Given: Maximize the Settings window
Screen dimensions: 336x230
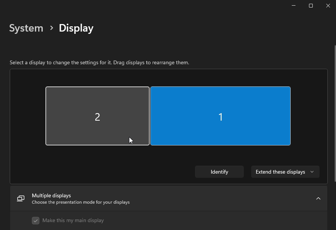Looking at the screenshot, I should (311, 6).
